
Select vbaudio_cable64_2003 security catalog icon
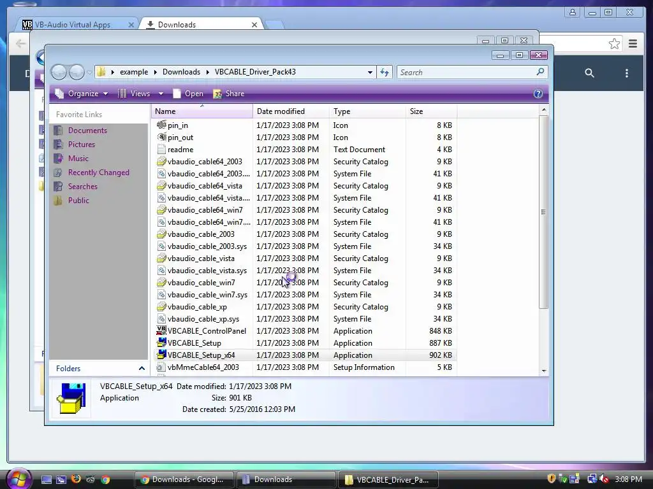[161, 161]
